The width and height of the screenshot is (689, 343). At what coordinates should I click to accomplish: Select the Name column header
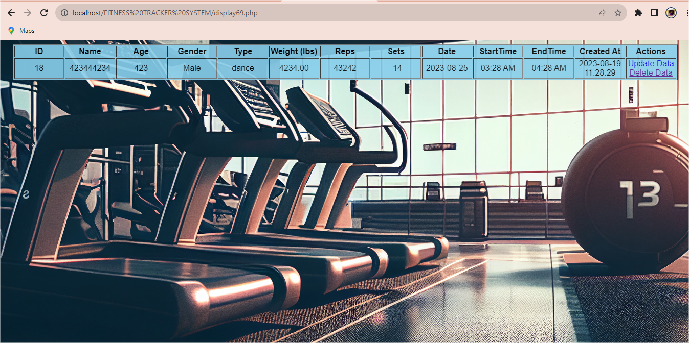pos(90,51)
